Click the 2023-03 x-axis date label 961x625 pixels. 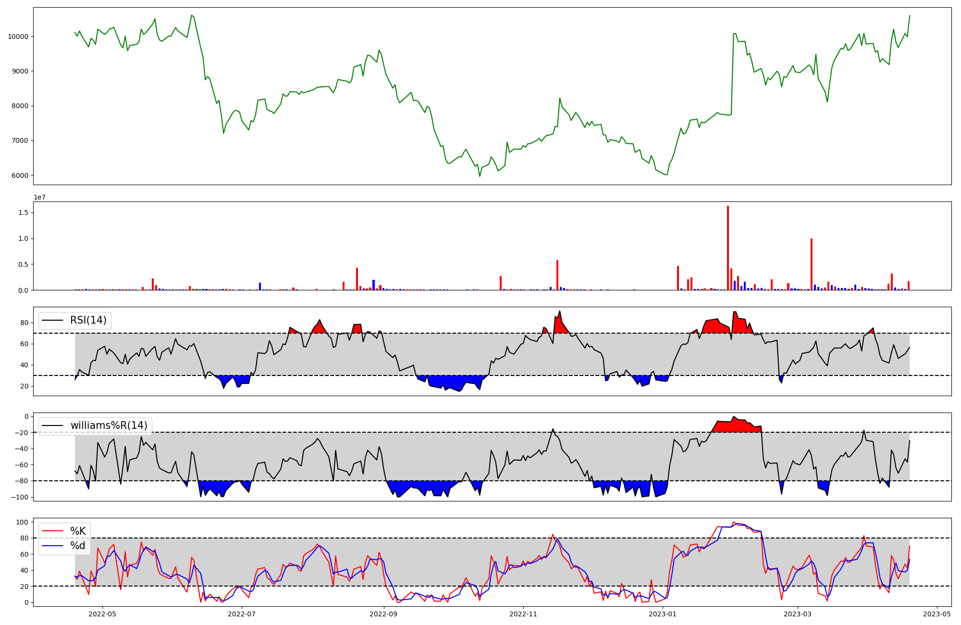[x=798, y=614]
